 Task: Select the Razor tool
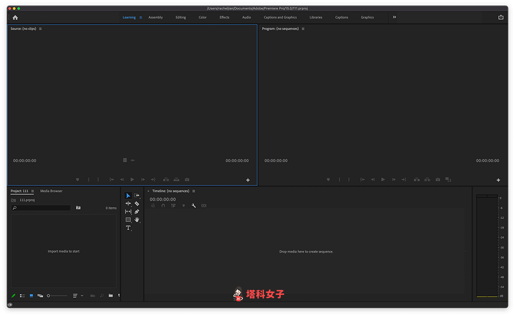point(136,203)
